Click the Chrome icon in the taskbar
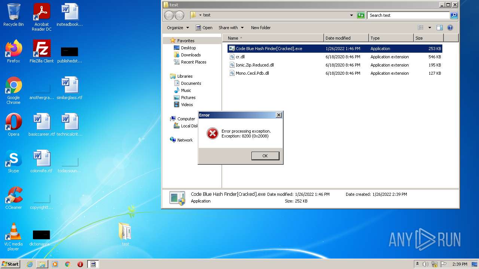This screenshot has height=269, width=479. (68, 264)
